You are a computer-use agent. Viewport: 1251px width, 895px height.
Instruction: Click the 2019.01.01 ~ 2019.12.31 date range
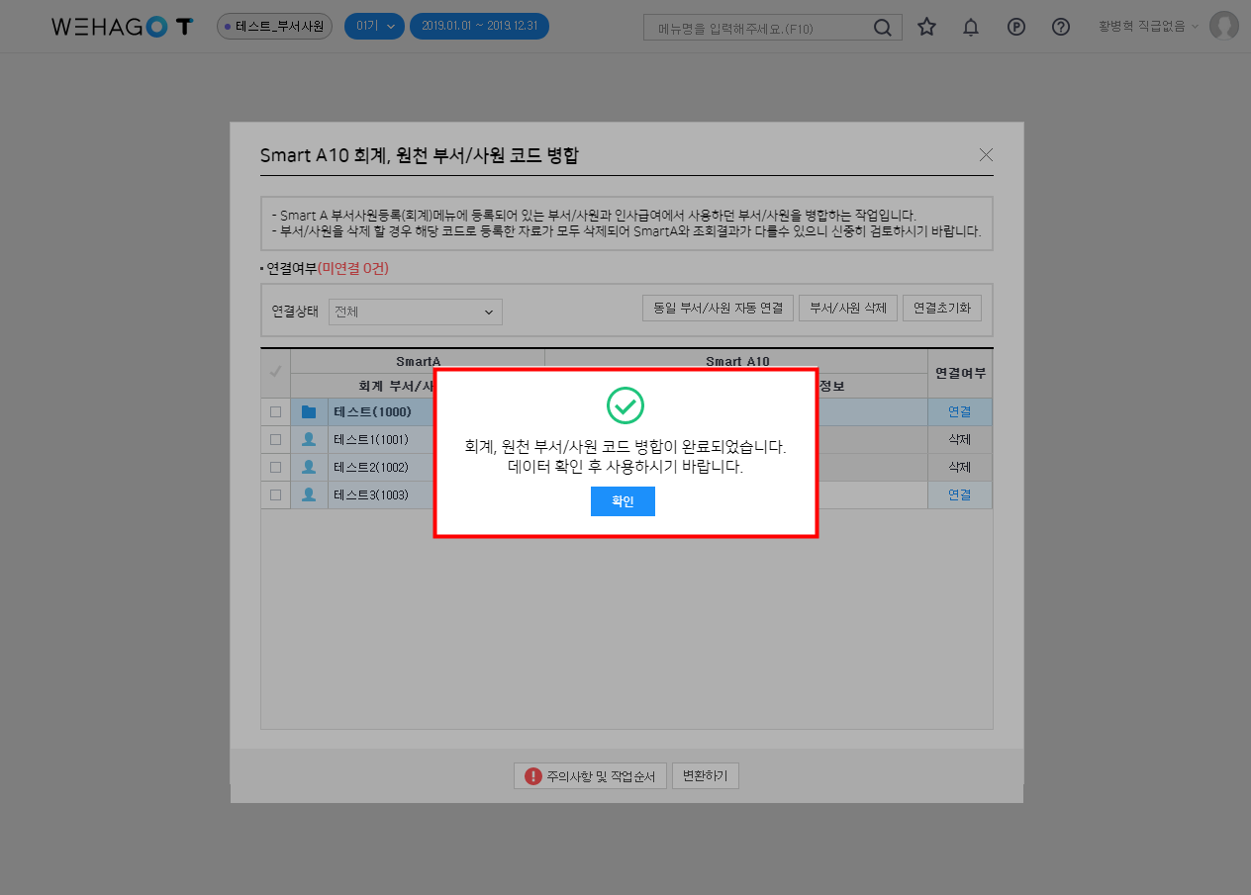(x=479, y=27)
